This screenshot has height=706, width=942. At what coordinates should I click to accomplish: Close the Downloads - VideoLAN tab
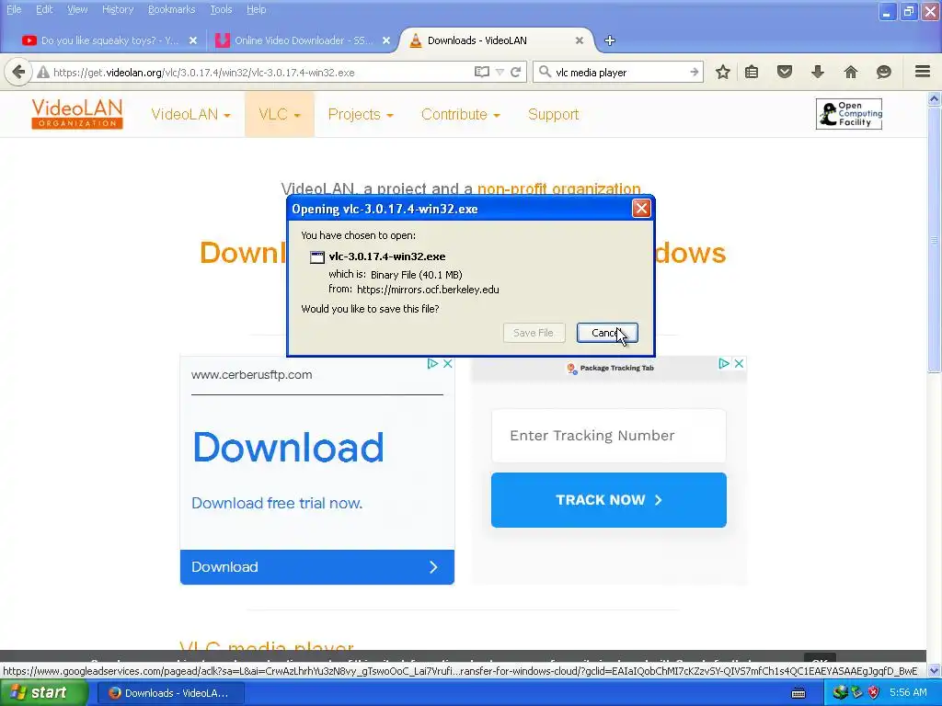click(580, 40)
